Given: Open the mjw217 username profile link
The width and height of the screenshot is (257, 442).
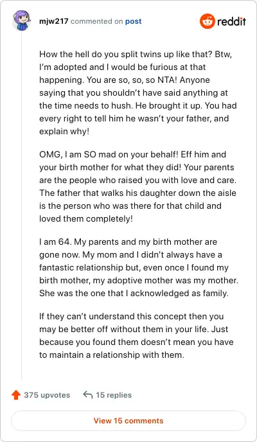Looking at the screenshot, I should point(54,21).
